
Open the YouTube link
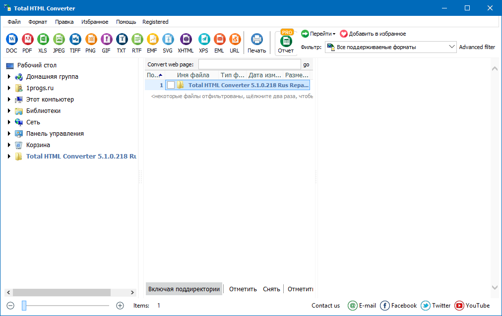(x=472, y=306)
